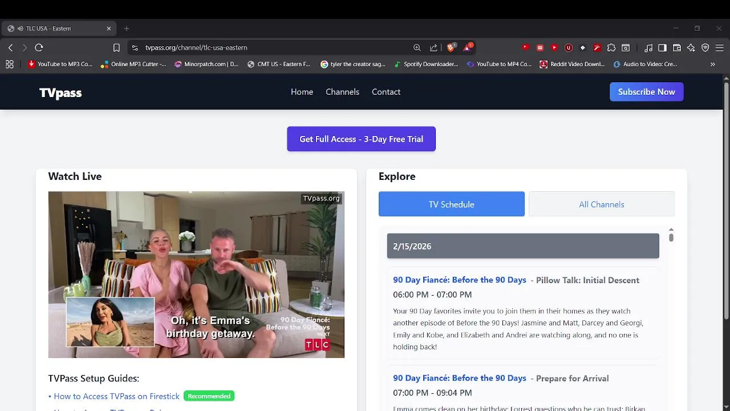Screen dimensions: 730x411
Task: Toggle the browser sidebar panel icon
Action: 662,48
